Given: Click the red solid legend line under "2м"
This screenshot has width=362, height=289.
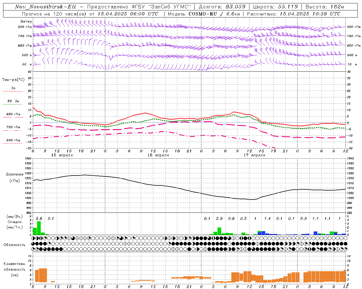Looking at the screenshot, I should (13, 91).
